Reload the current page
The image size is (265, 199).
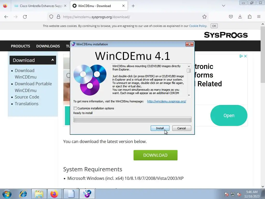coord(25,17)
